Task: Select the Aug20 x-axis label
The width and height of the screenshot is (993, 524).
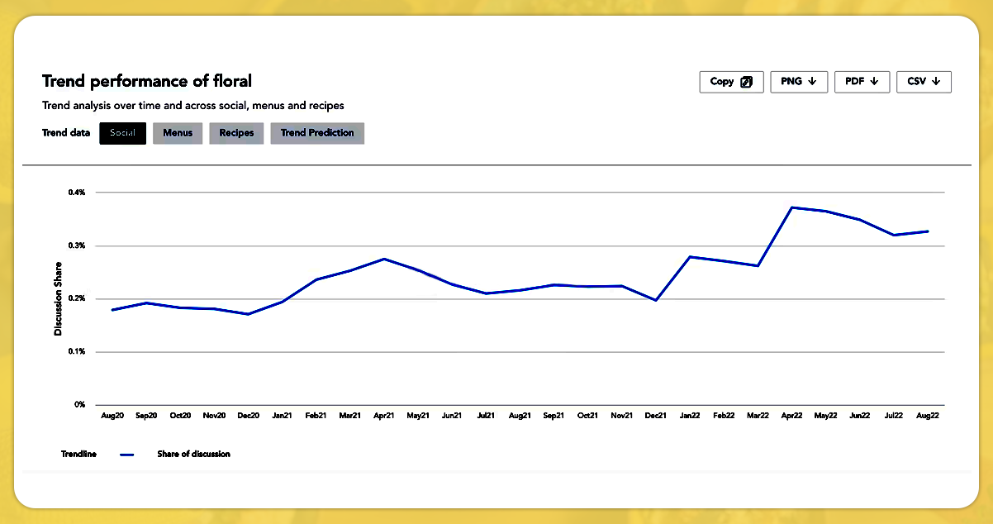Action: (112, 415)
